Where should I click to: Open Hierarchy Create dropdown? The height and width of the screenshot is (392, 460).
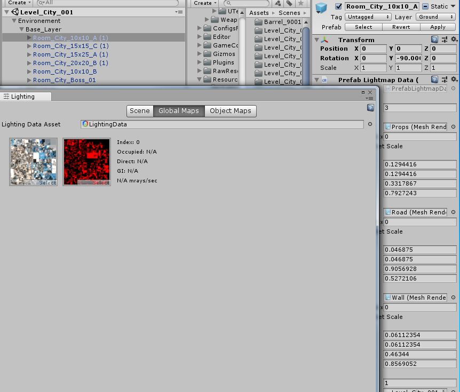coord(19,3)
